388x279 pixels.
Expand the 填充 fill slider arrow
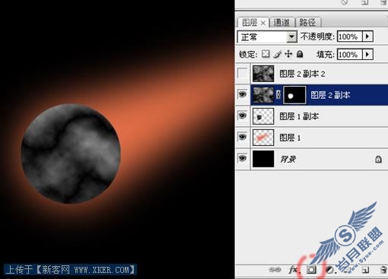(x=367, y=54)
